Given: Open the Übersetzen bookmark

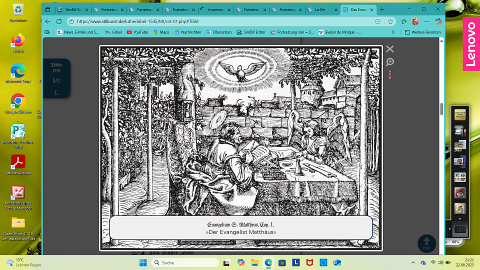Looking at the screenshot, I should tap(219, 32).
